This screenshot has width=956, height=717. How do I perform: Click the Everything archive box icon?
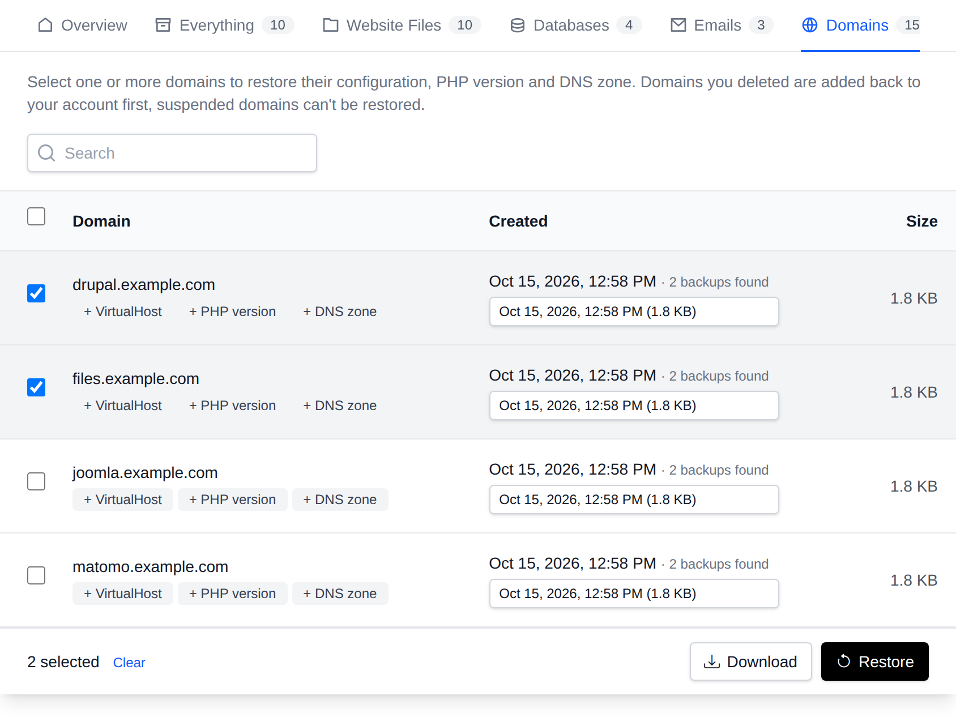(163, 25)
